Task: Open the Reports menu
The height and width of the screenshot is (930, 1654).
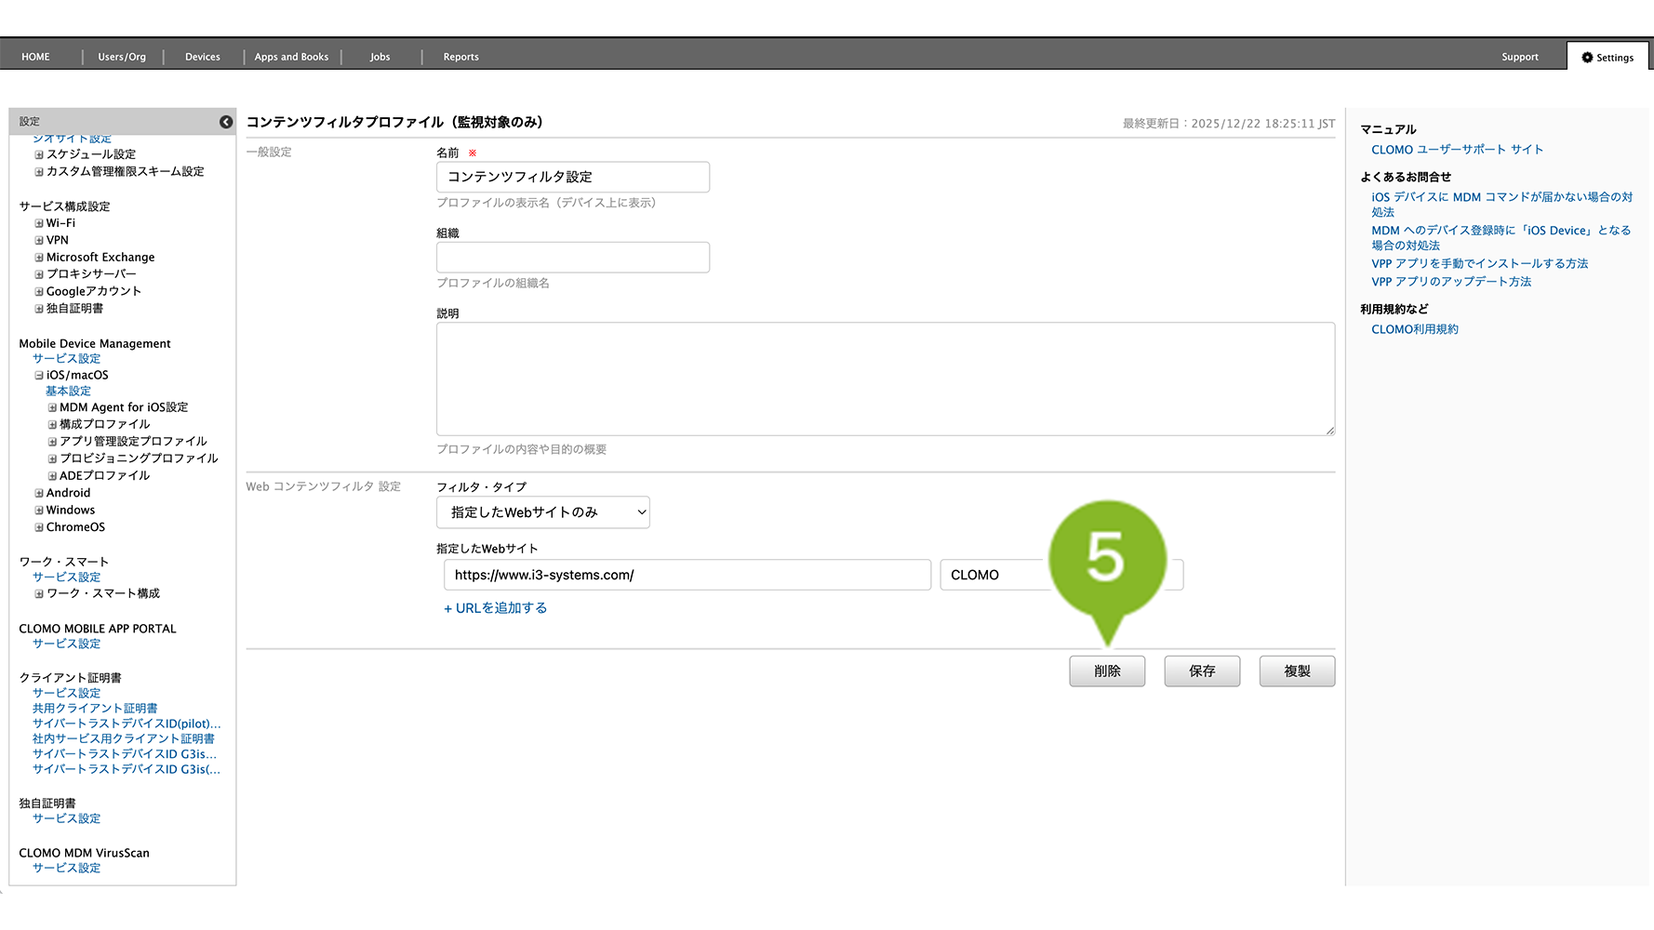Action: [x=460, y=57]
